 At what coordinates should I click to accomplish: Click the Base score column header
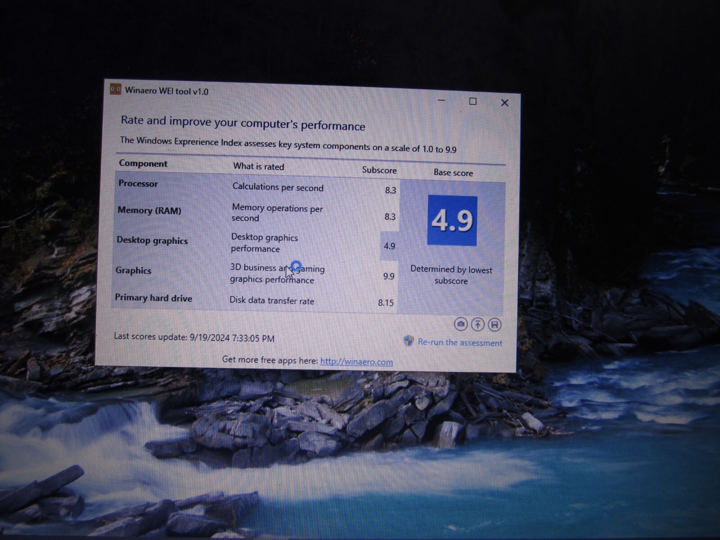pyautogui.click(x=453, y=173)
